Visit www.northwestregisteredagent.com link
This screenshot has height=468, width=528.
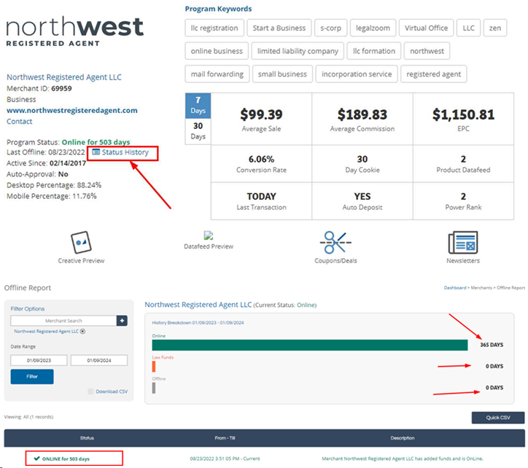pyautogui.click(x=72, y=110)
